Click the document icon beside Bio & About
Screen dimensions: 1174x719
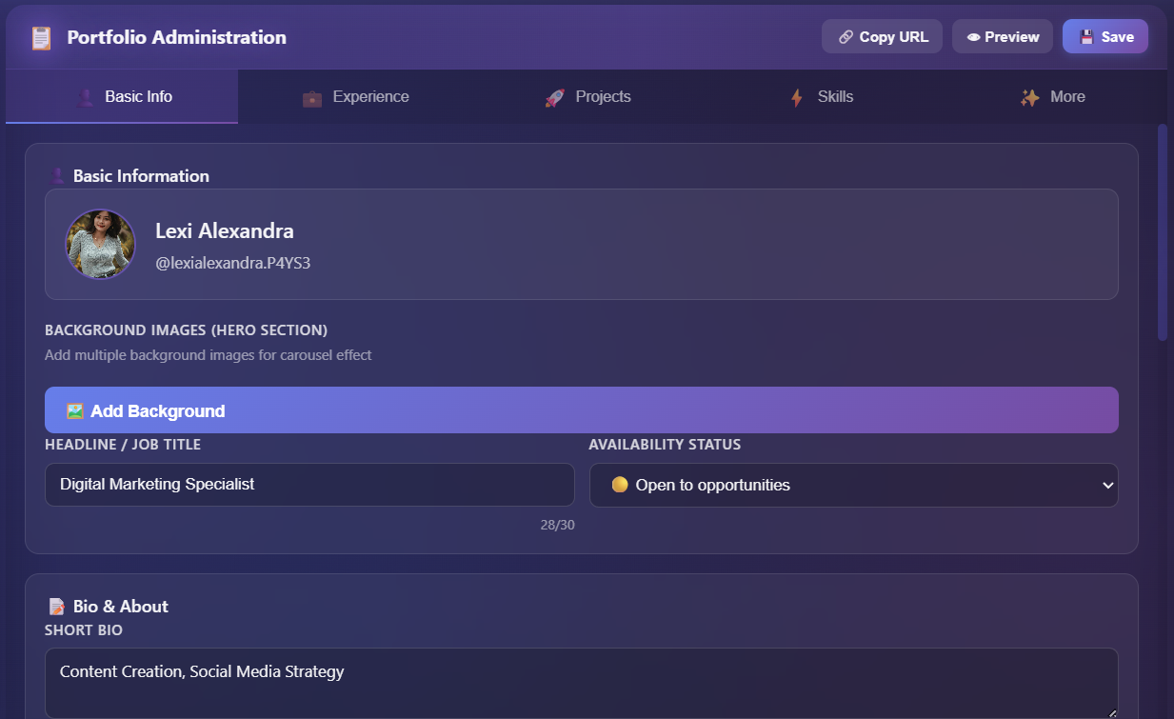[x=57, y=606]
